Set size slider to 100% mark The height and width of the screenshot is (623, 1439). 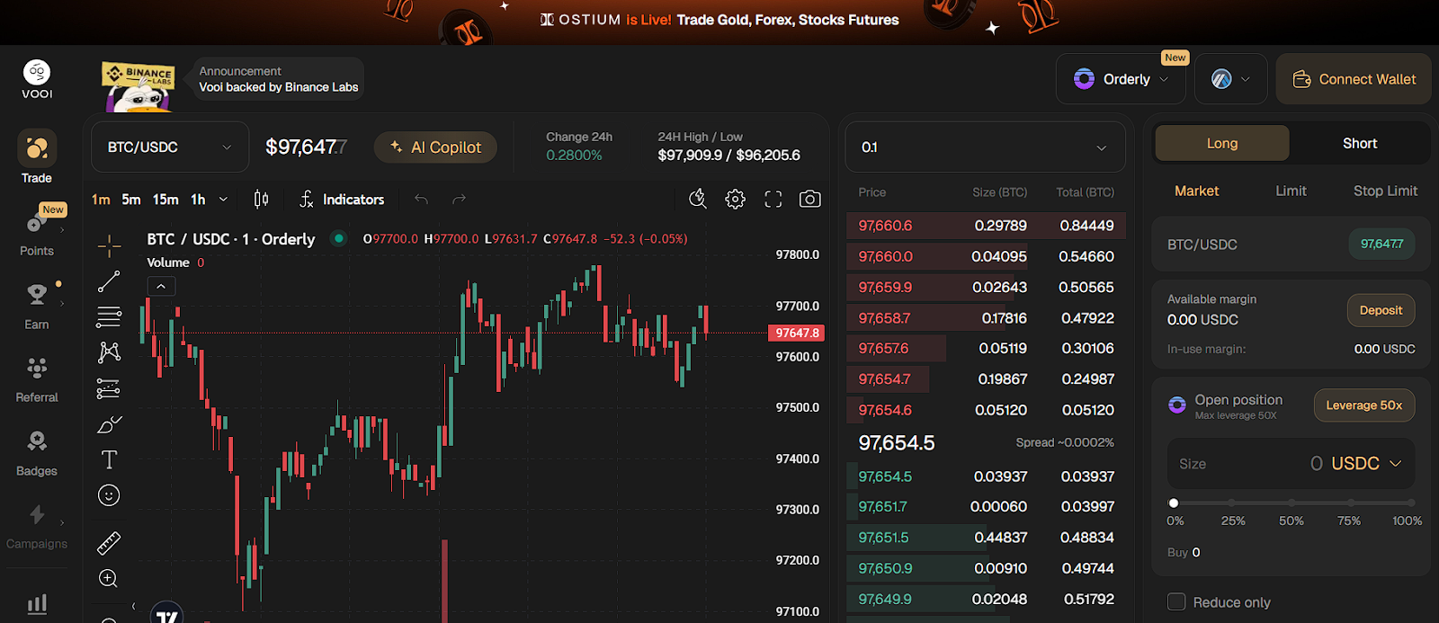tap(1410, 503)
